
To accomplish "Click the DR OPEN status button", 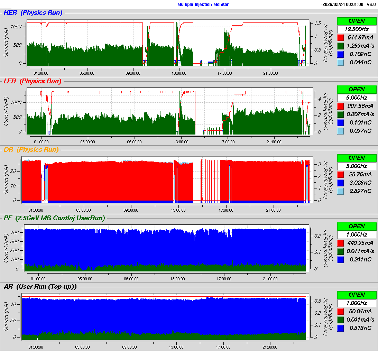I will pyautogui.click(x=357, y=158).
